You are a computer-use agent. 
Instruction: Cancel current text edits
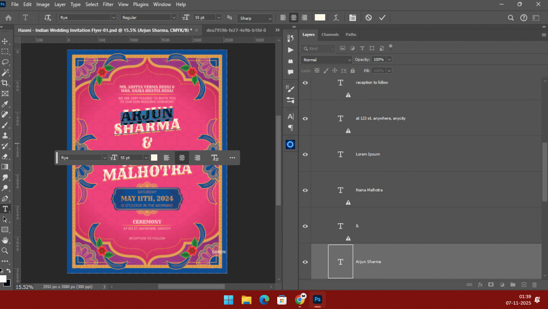point(368,18)
